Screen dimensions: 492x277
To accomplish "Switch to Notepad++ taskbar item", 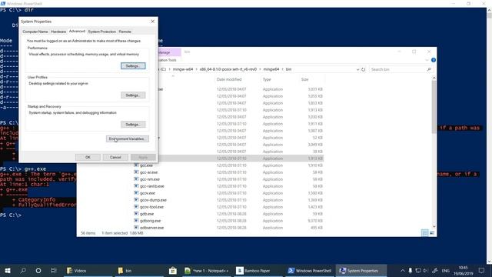I will 207,270.
